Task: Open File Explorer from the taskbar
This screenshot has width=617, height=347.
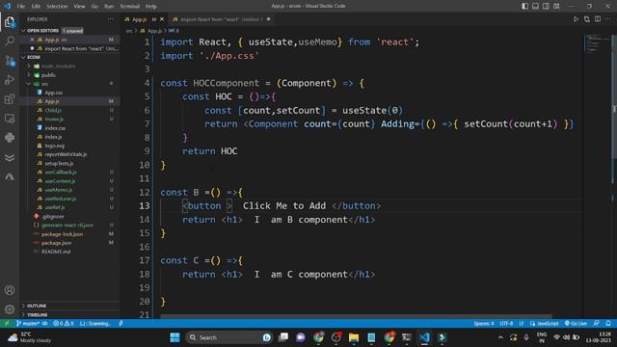Action: [x=354, y=337]
